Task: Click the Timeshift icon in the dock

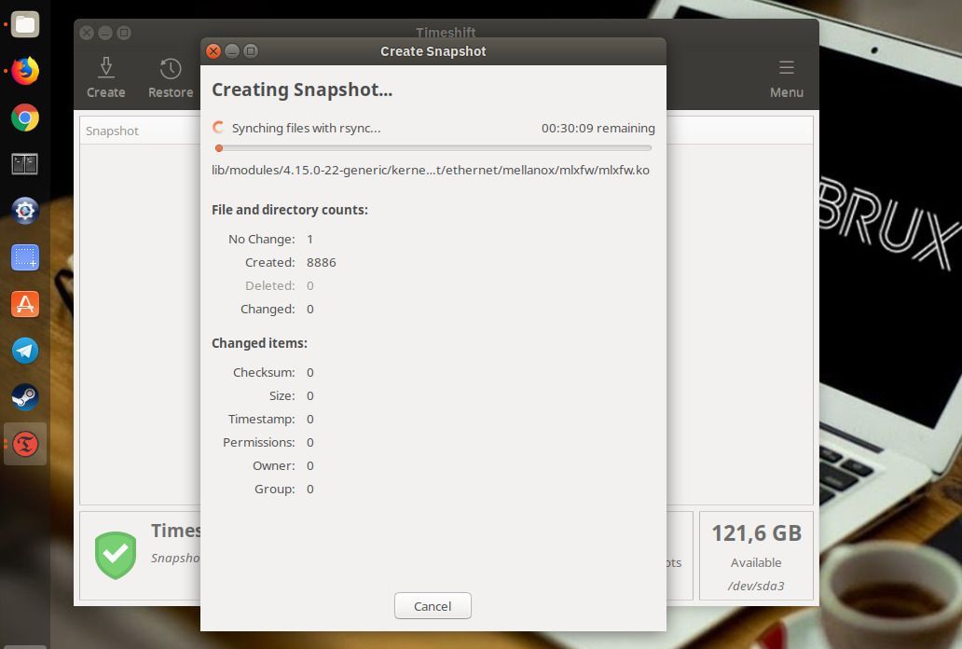Action: [24, 445]
